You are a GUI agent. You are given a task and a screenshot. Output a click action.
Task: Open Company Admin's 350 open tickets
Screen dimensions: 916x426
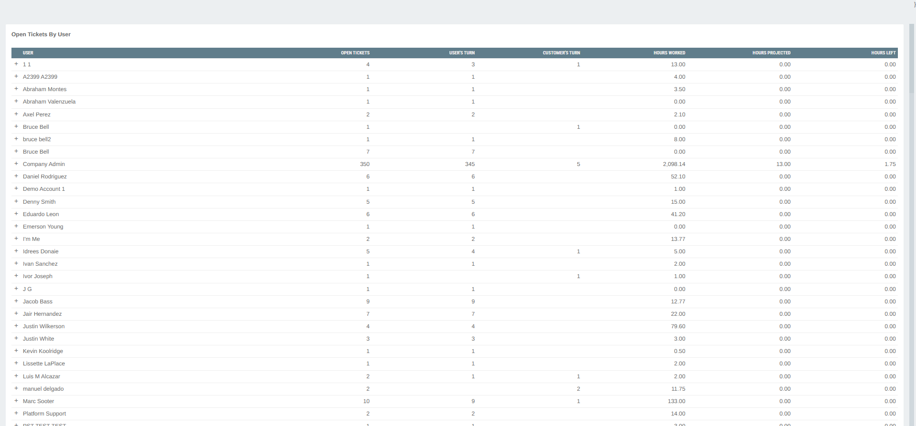[x=364, y=164]
